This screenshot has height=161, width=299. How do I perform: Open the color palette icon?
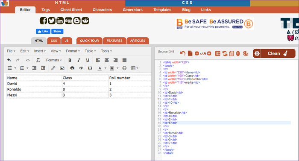[x=246, y=54]
